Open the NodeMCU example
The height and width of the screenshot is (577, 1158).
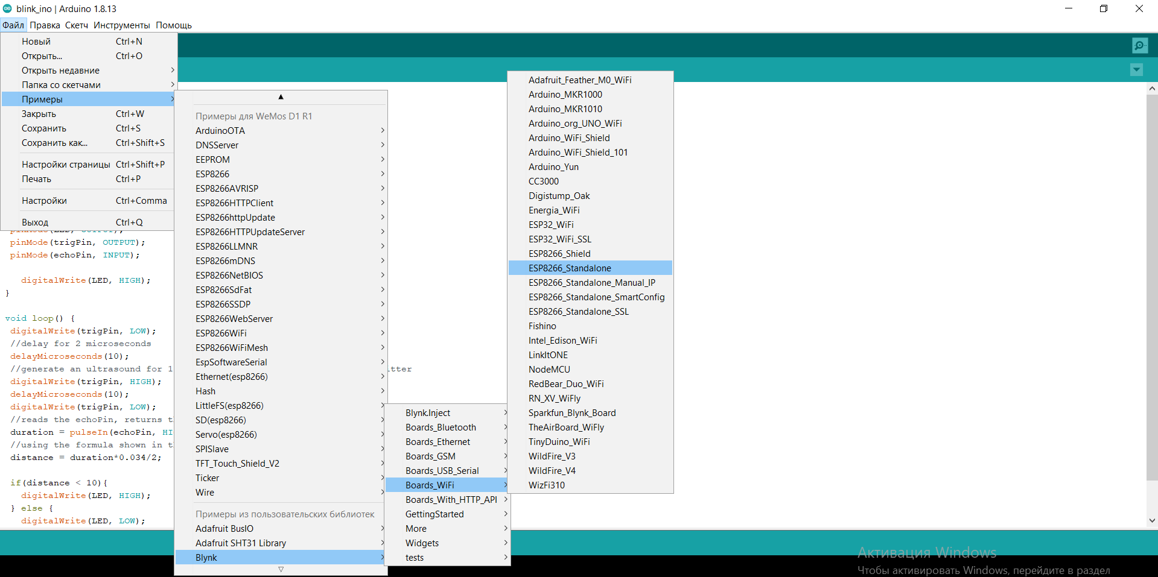coord(590,370)
